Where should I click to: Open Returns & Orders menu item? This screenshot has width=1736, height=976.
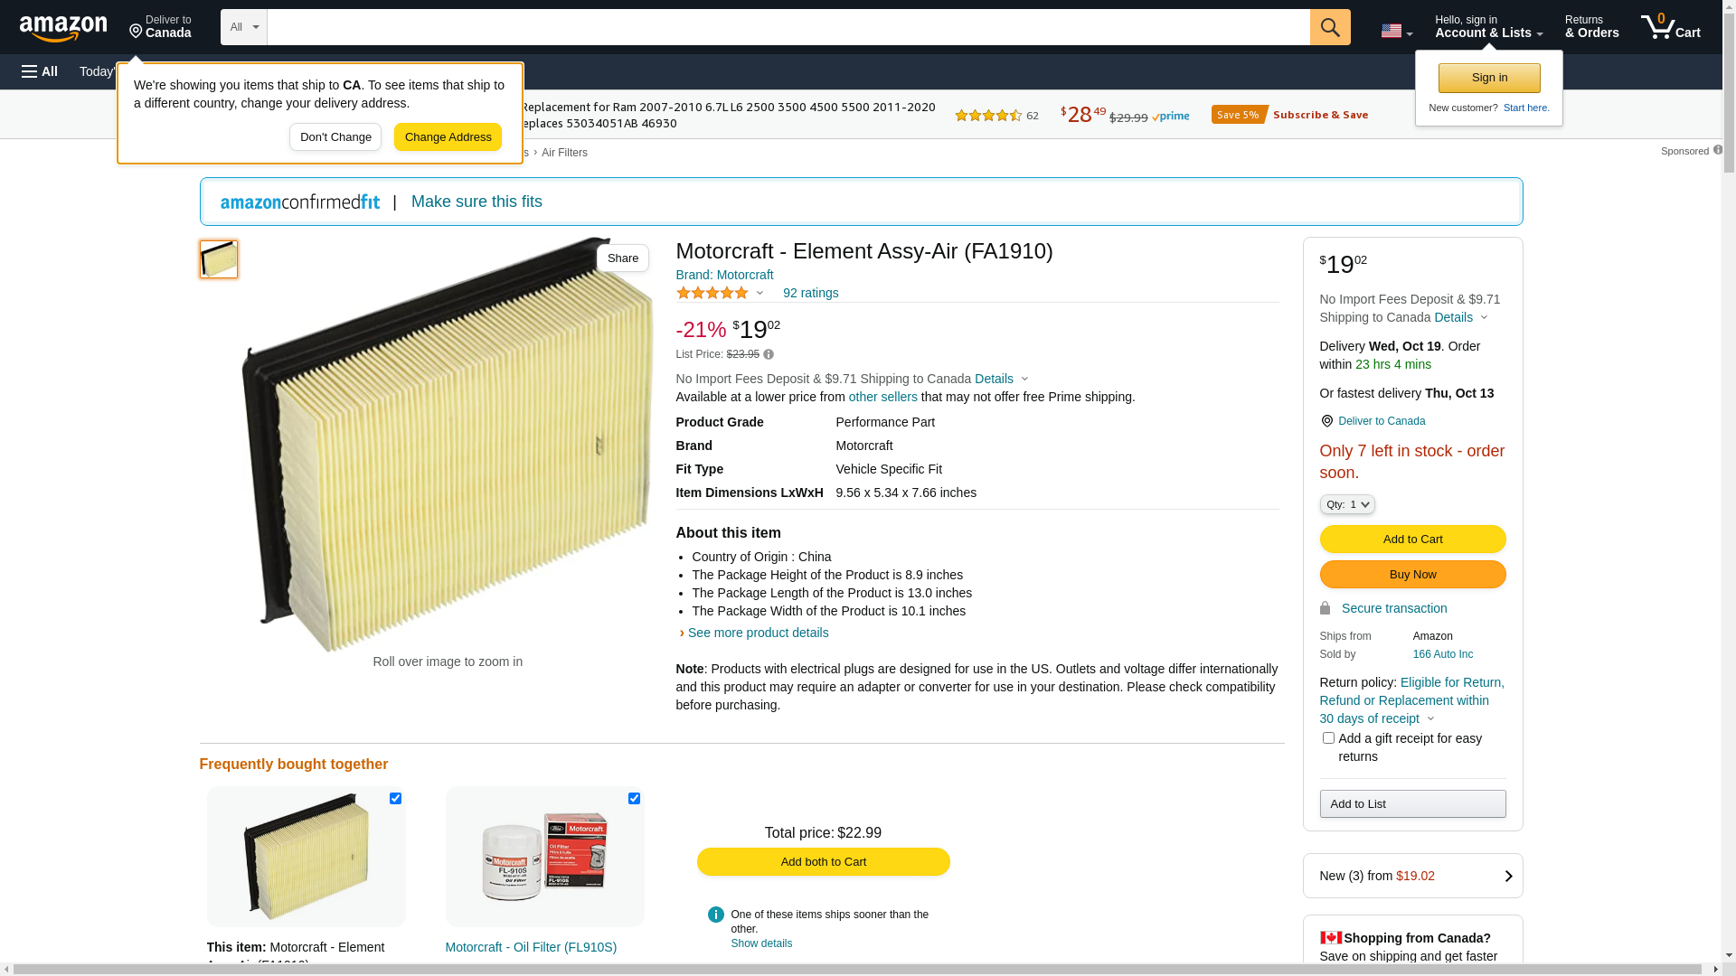click(x=1591, y=27)
